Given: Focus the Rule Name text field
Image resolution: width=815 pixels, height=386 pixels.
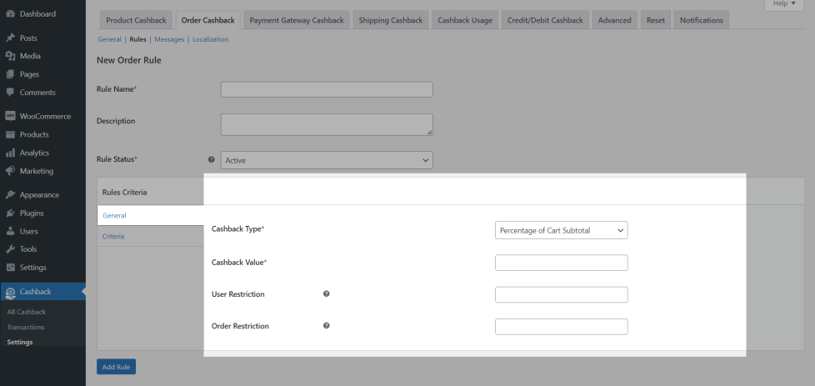Looking at the screenshot, I should 327,89.
